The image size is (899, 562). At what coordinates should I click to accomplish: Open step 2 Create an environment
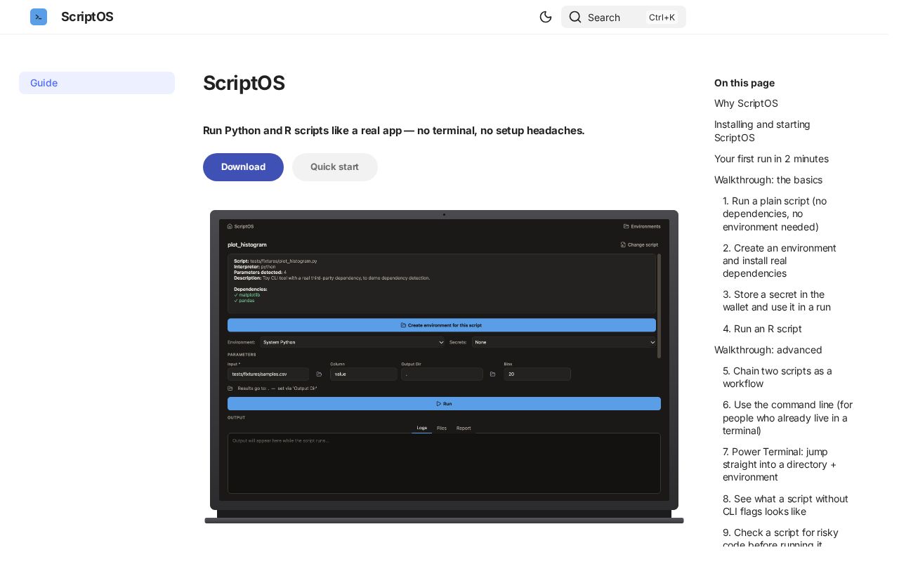(x=780, y=261)
